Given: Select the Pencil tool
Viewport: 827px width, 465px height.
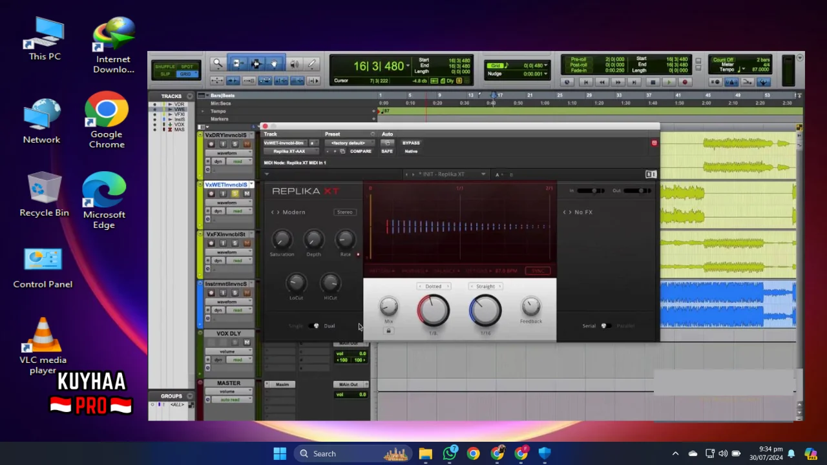Looking at the screenshot, I should click(312, 63).
